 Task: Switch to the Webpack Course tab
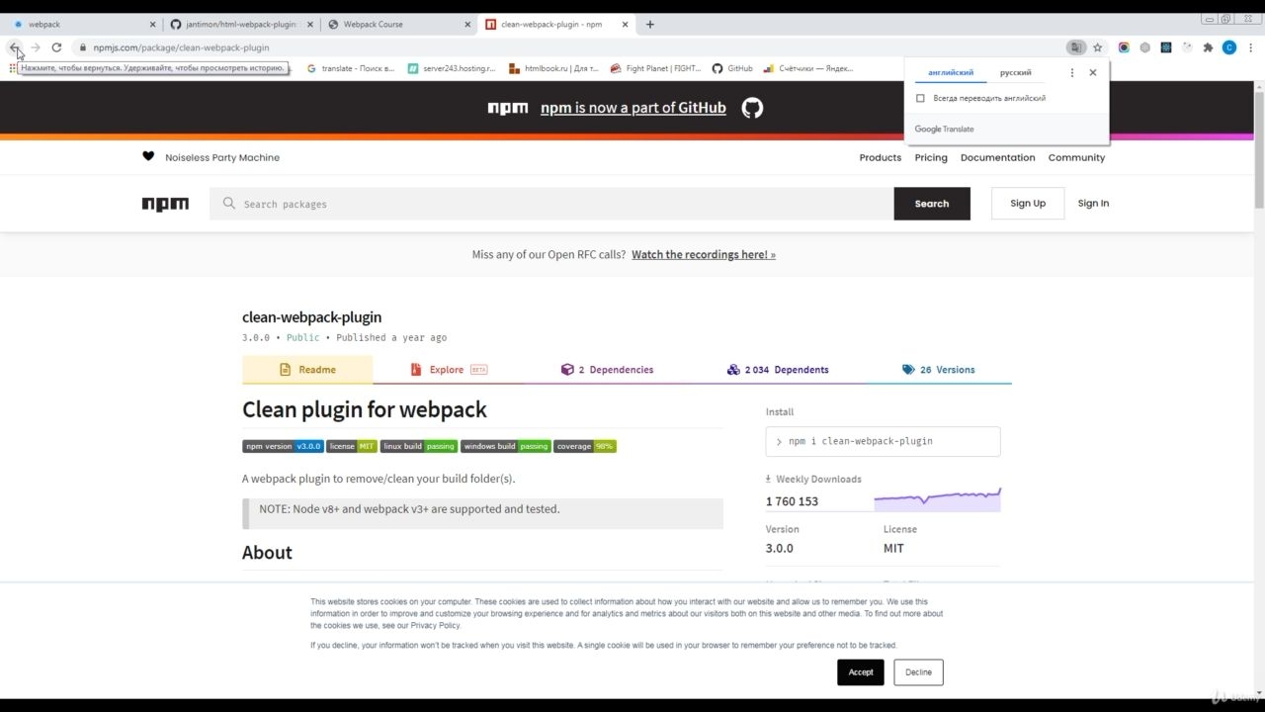pyautogui.click(x=398, y=24)
